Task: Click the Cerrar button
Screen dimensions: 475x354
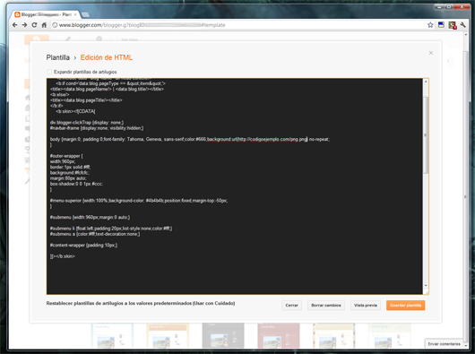Action: 292,306
